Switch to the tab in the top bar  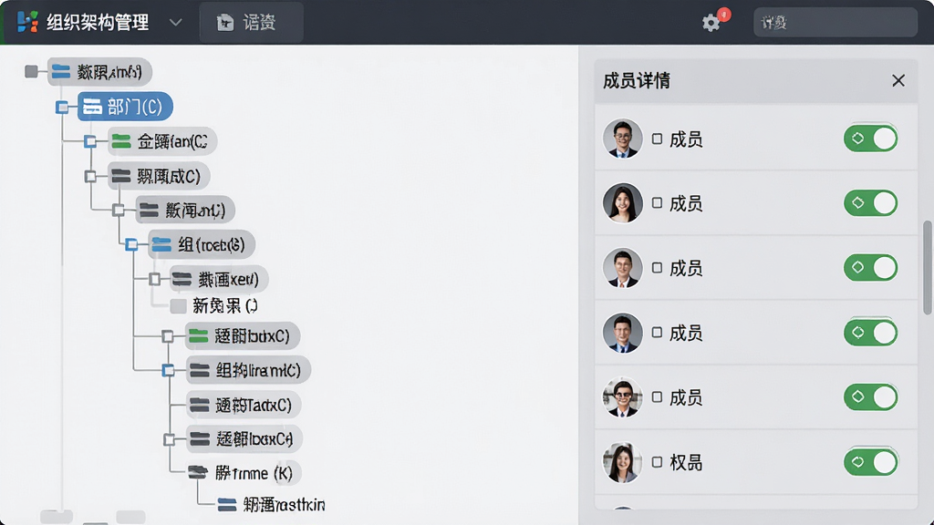pos(252,23)
